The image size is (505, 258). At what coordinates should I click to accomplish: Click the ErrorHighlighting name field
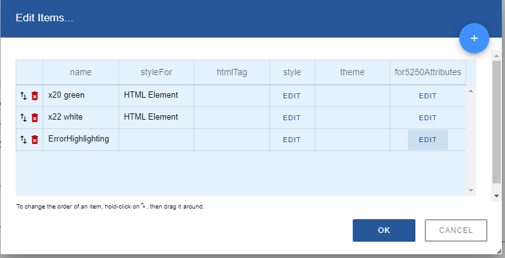tap(80, 139)
